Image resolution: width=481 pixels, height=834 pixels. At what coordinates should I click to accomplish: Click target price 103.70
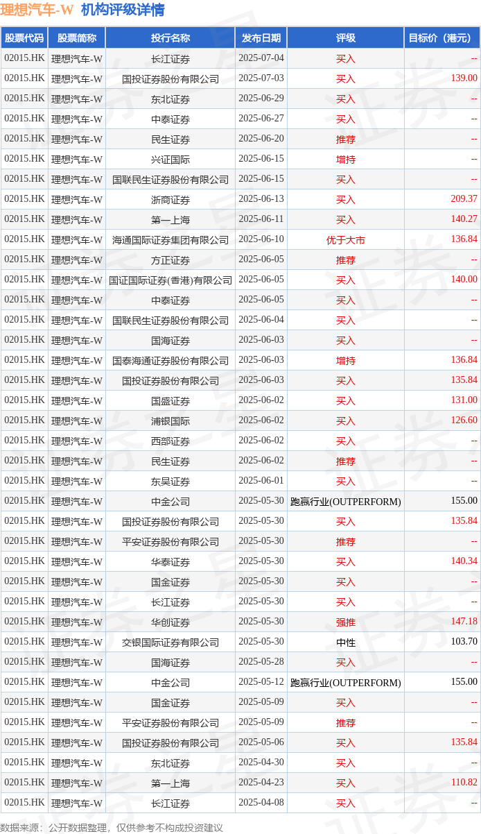point(464,642)
